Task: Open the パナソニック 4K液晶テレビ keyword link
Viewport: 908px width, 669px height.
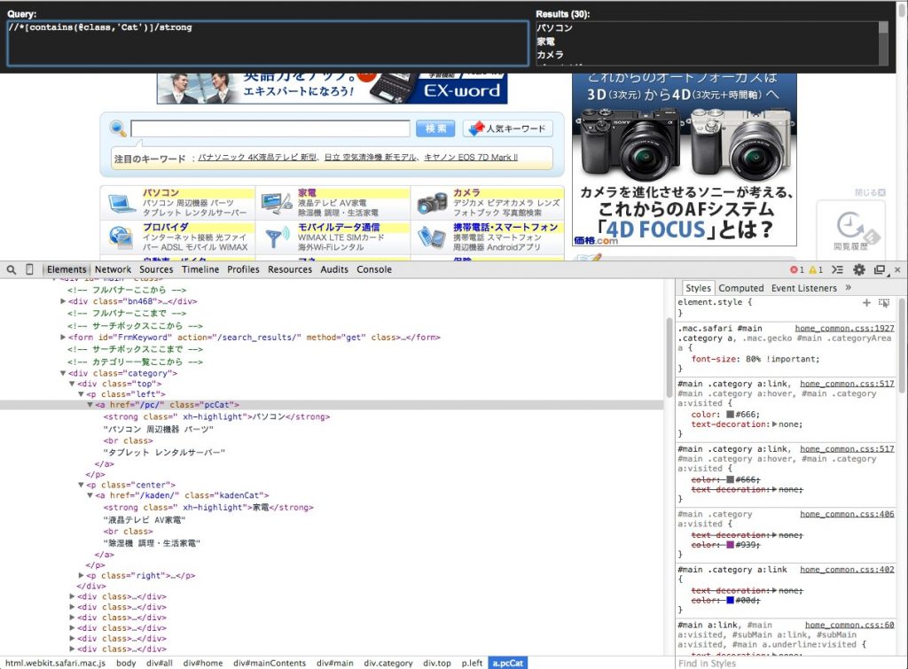Action: pyautogui.click(x=257, y=158)
